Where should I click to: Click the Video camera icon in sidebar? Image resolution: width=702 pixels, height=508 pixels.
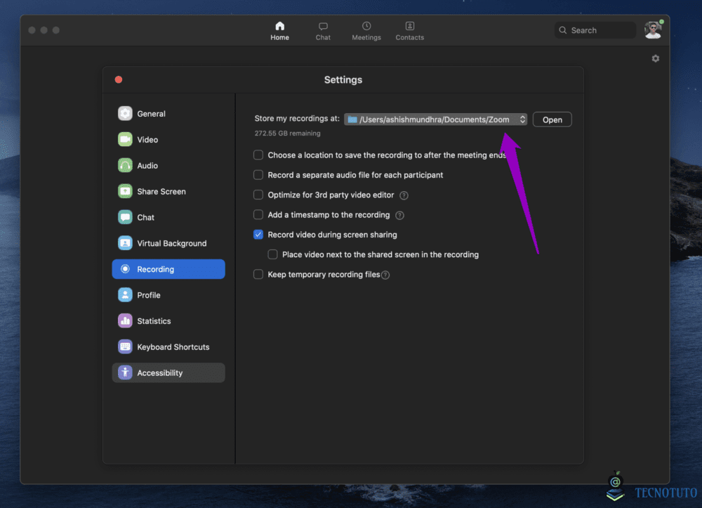pyautogui.click(x=125, y=139)
